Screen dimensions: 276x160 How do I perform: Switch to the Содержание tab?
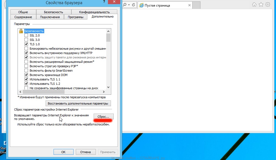tap(23, 17)
